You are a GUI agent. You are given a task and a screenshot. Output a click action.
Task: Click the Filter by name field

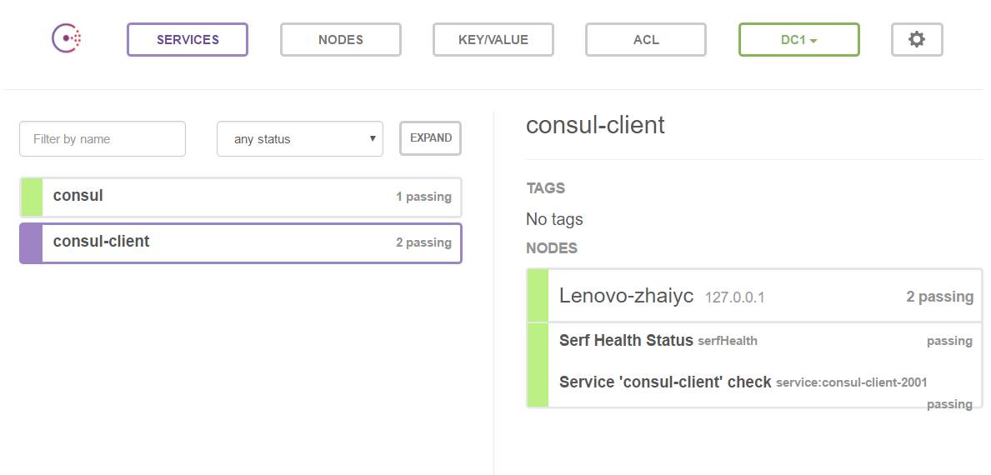coord(102,139)
